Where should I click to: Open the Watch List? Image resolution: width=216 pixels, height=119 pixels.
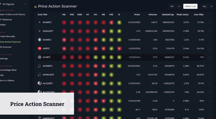pyautogui.click(x=190, y=6)
